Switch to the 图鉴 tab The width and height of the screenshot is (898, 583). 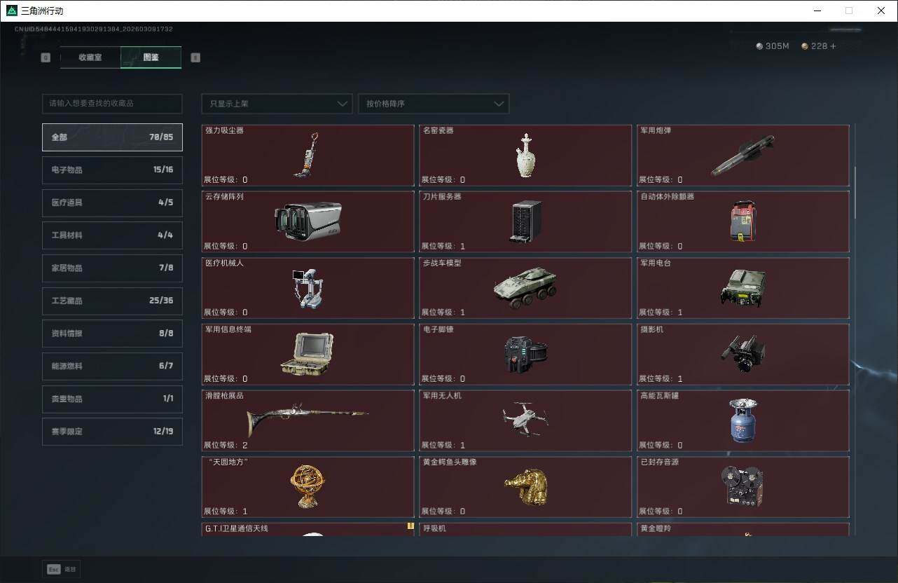(151, 57)
